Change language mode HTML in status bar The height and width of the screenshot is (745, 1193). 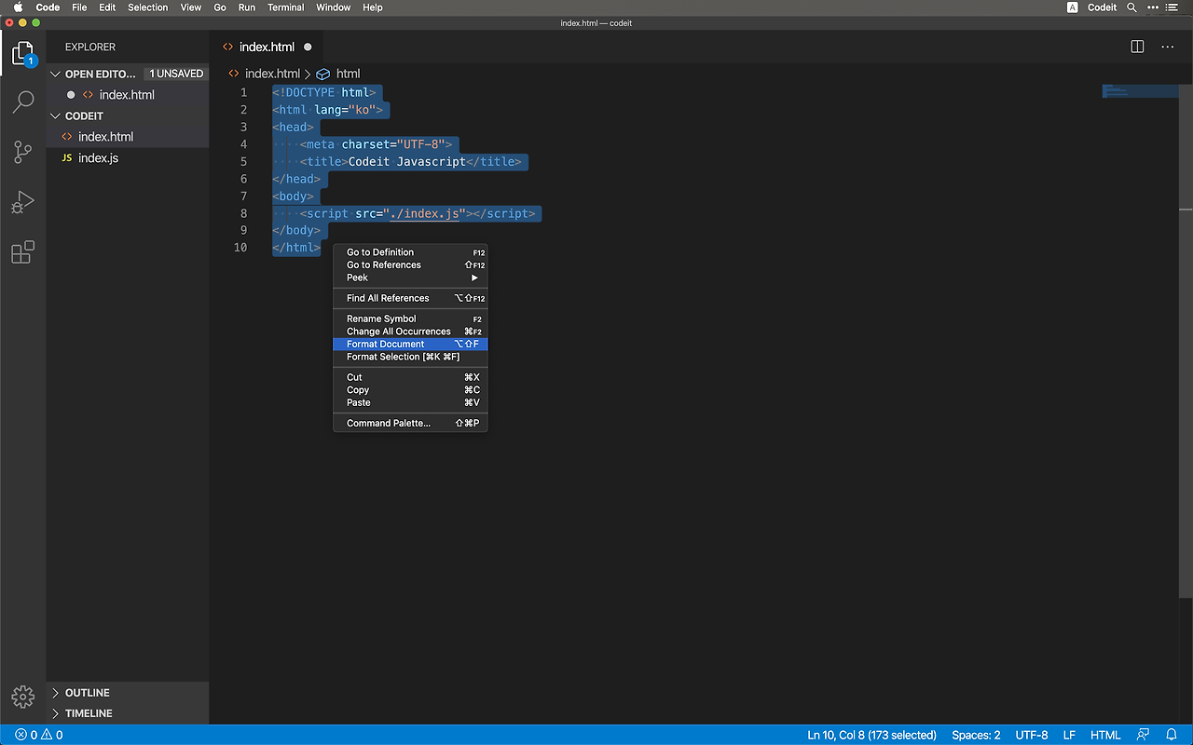(x=1105, y=735)
